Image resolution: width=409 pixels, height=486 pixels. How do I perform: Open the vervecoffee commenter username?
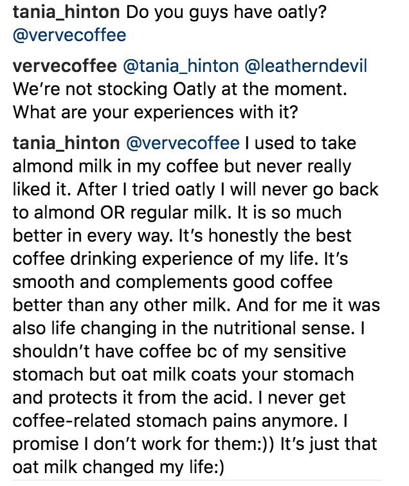[x=65, y=66]
